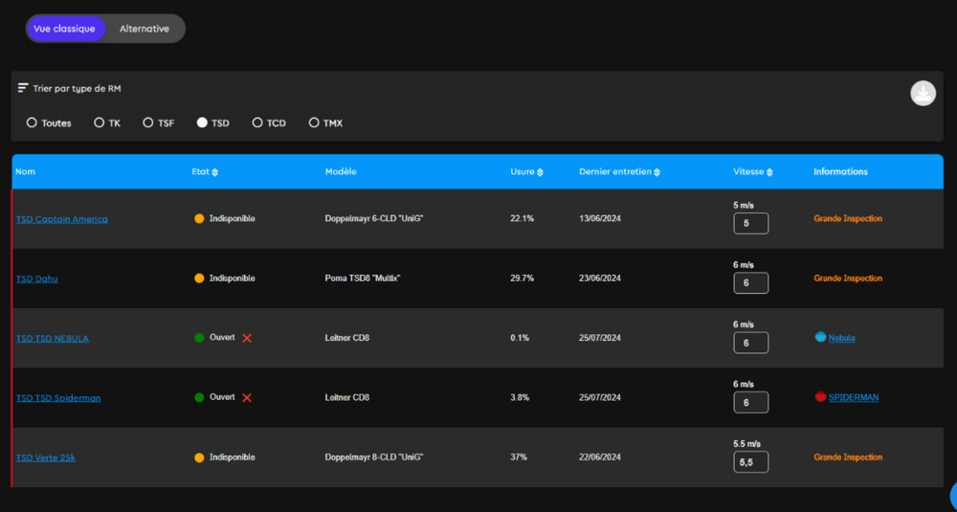Click the download icon button
Screen dimensions: 957x512
pyautogui.click(x=923, y=93)
